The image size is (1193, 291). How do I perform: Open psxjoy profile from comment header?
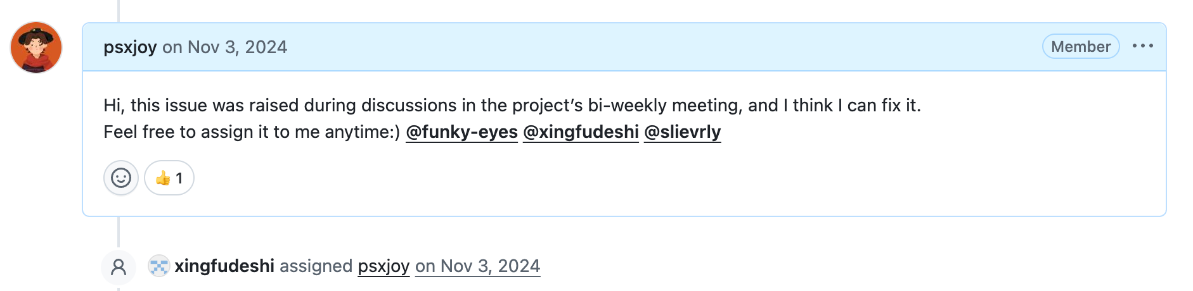(x=130, y=47)
